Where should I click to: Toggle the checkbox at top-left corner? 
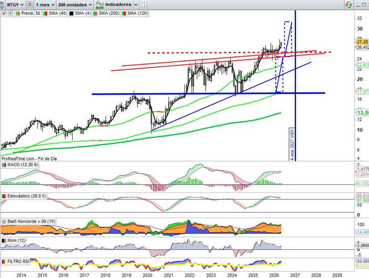(2, 8)
